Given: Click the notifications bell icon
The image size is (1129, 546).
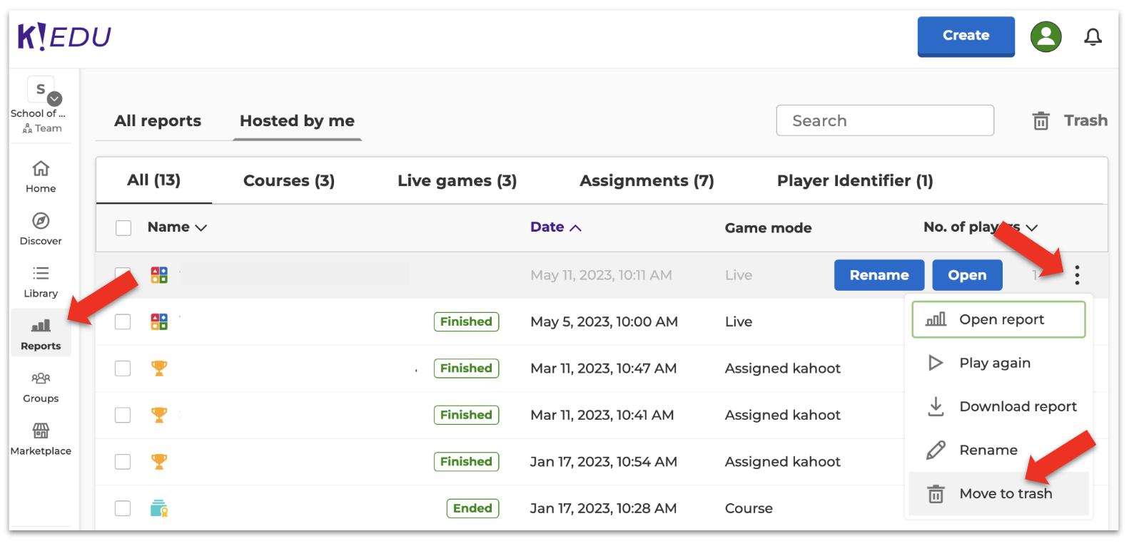Looking at the screenshot, I should 1092,36.
